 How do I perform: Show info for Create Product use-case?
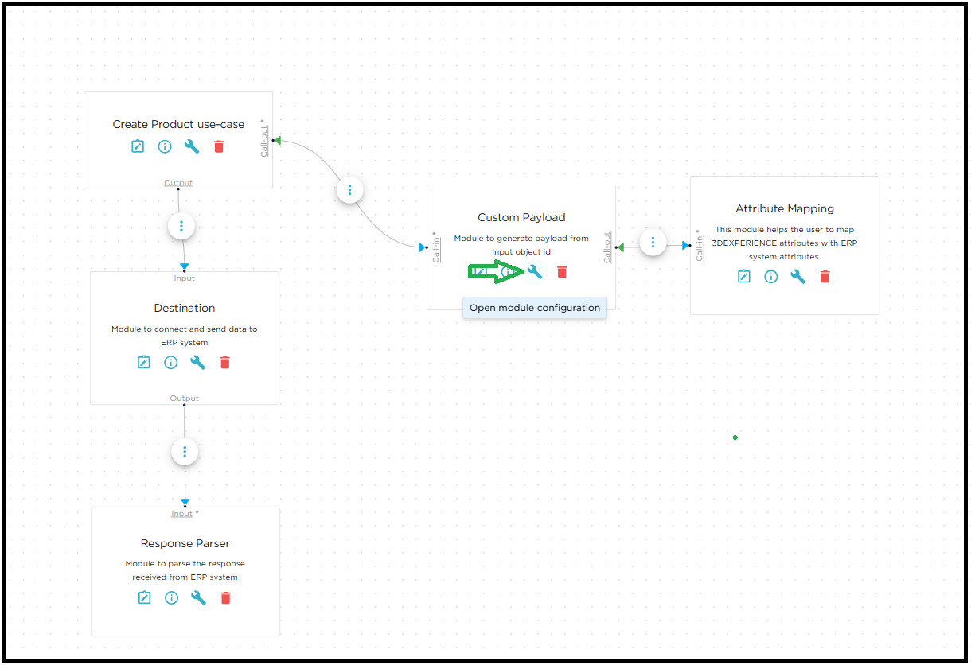[x=165, y=146]
